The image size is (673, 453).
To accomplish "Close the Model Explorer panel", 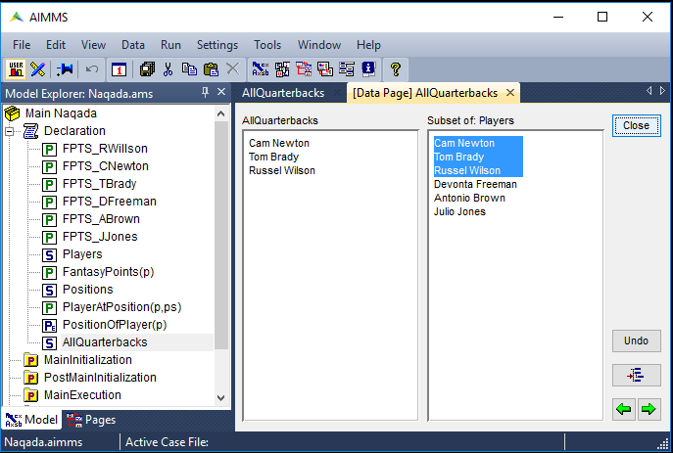I will pyautogui.click(x=221, y=92).
